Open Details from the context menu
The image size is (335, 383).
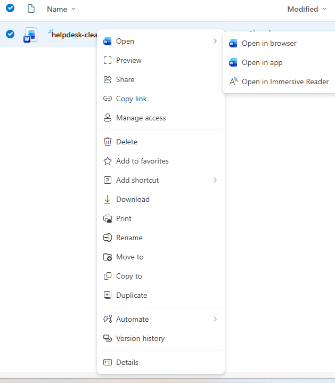pos(161,362)
